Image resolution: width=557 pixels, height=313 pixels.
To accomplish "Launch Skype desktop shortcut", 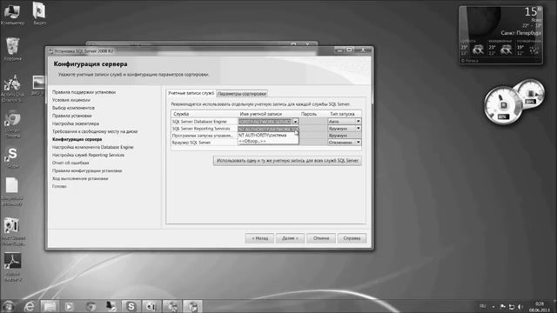I will pyautogui.click(x=13, y=157).
